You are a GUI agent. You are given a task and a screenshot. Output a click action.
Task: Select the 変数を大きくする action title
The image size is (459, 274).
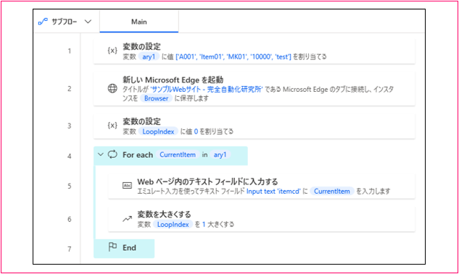tap(164, 215)
